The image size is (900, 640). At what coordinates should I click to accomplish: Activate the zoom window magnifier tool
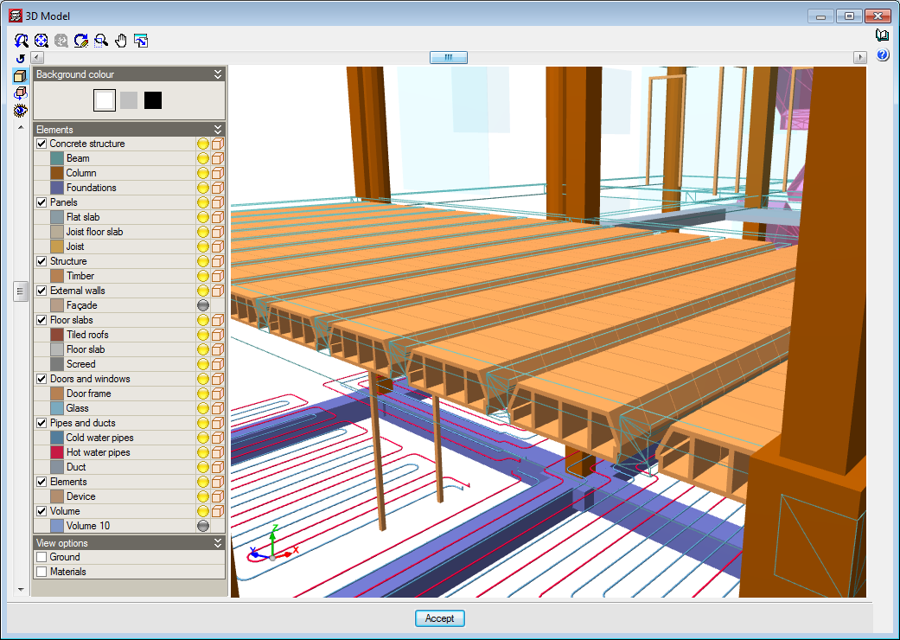pyautogui.click(x=101, y=40)
